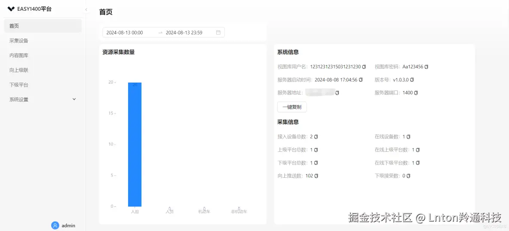Collapse the sidebar with the arrow
The width and height of the screenshot is (509, 231).
click(86, 9)
